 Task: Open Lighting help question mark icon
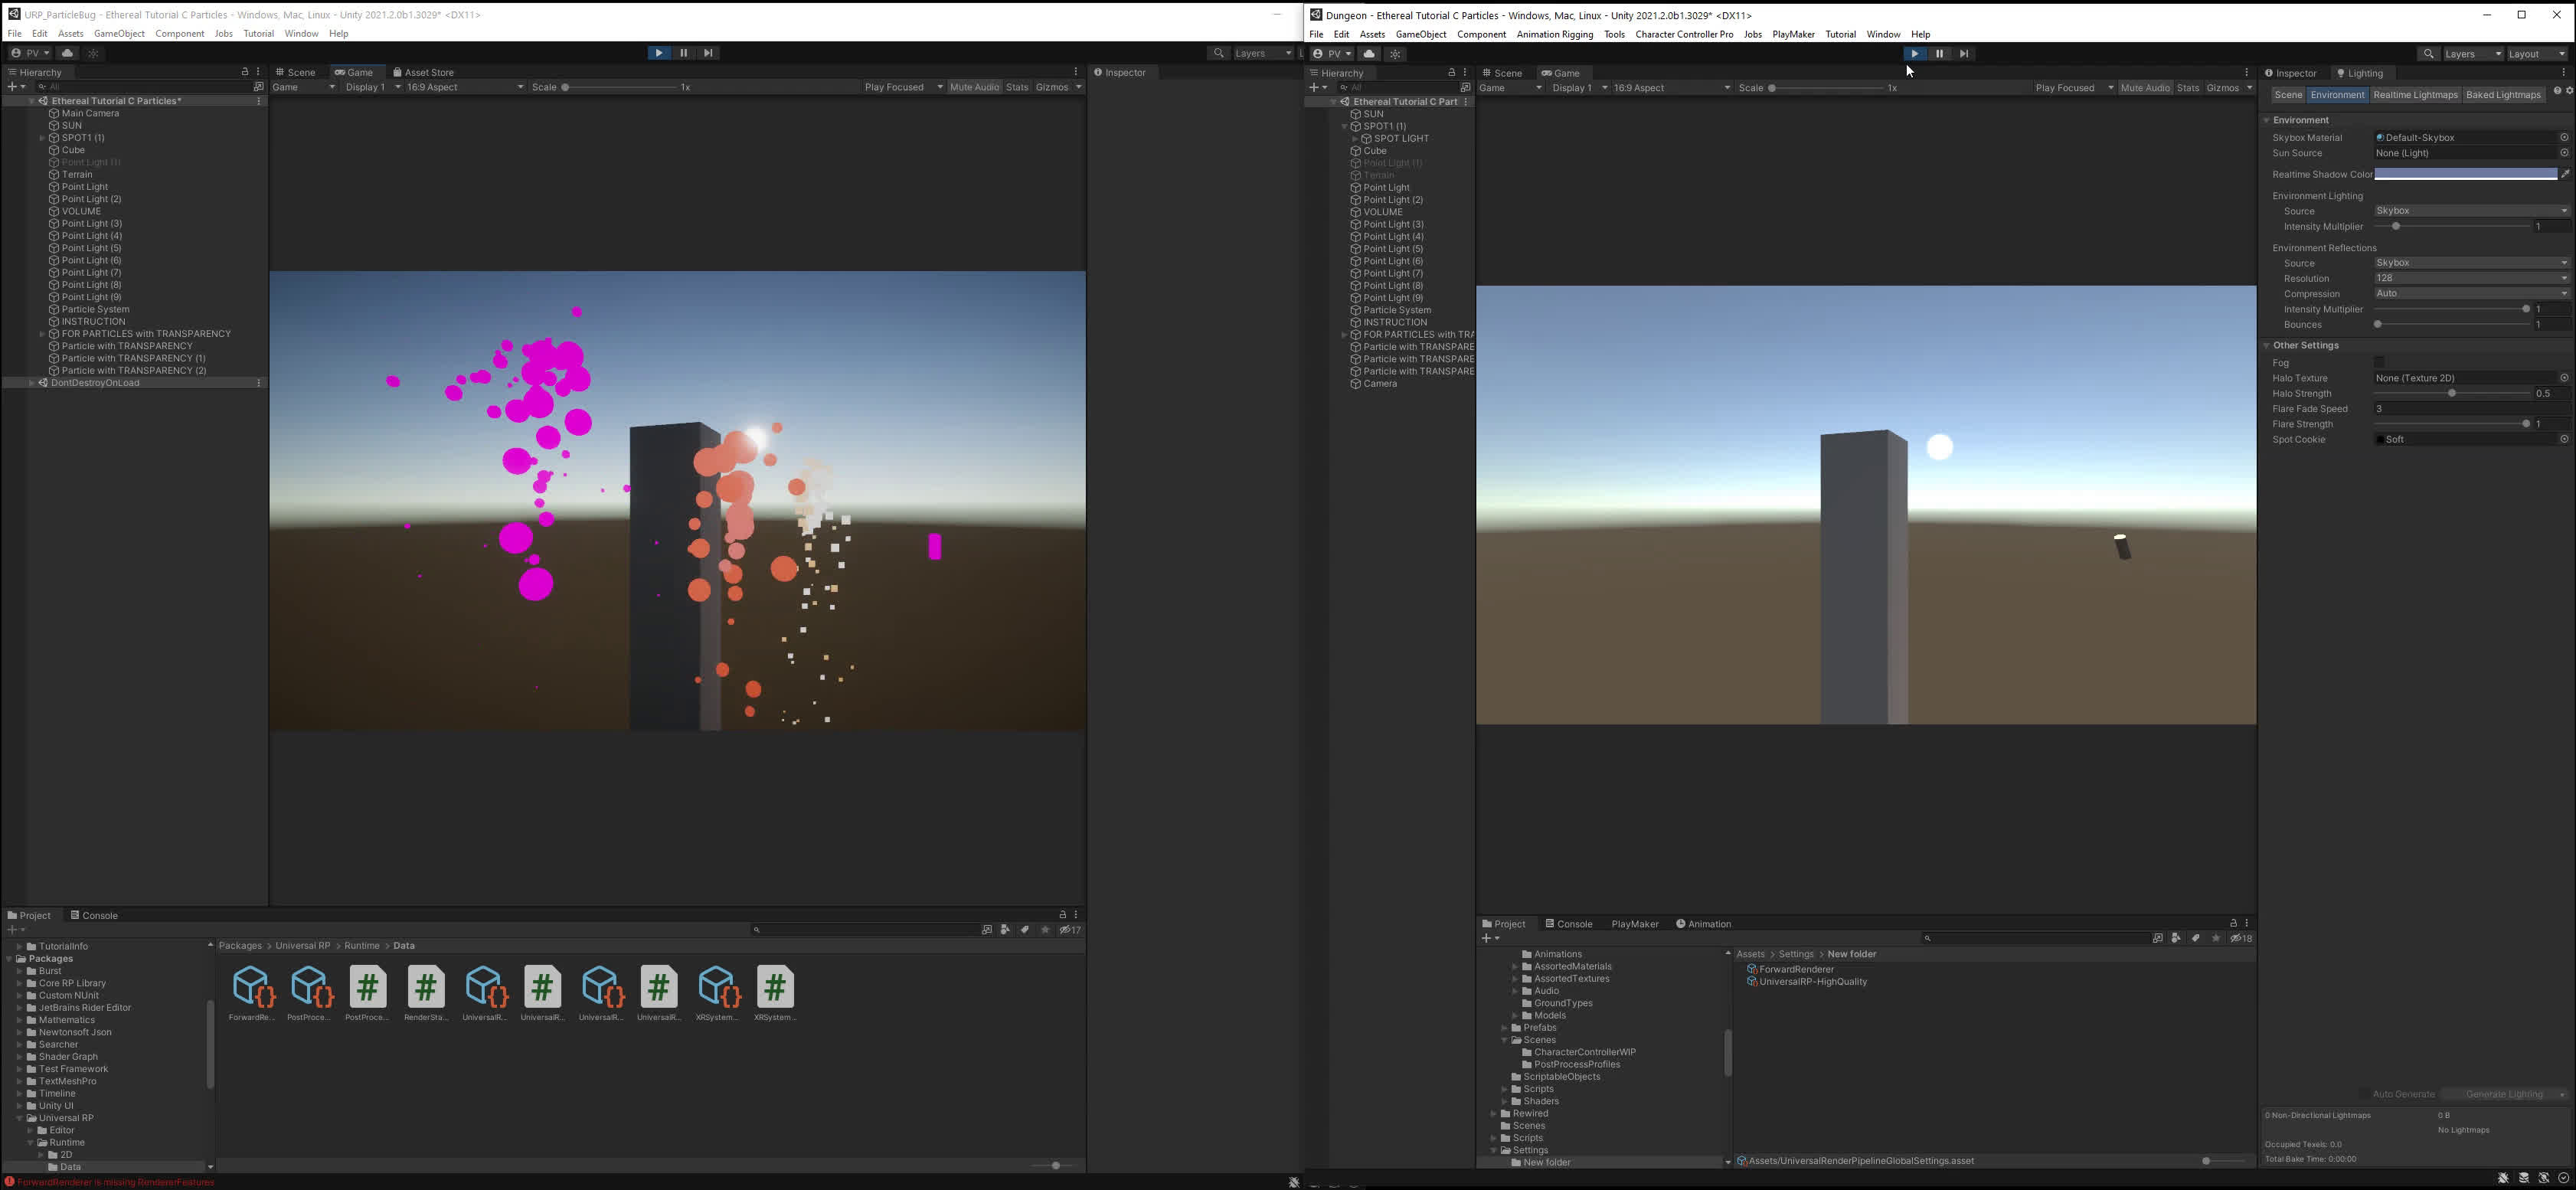[x=2557, y=91]
